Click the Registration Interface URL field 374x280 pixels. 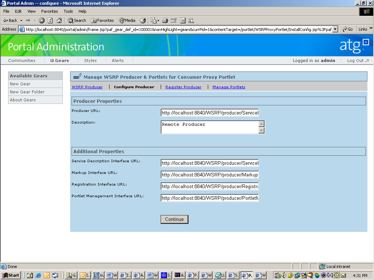210,186
